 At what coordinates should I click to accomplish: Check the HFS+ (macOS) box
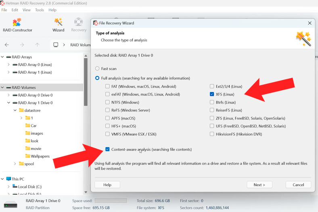coord(107,126)
